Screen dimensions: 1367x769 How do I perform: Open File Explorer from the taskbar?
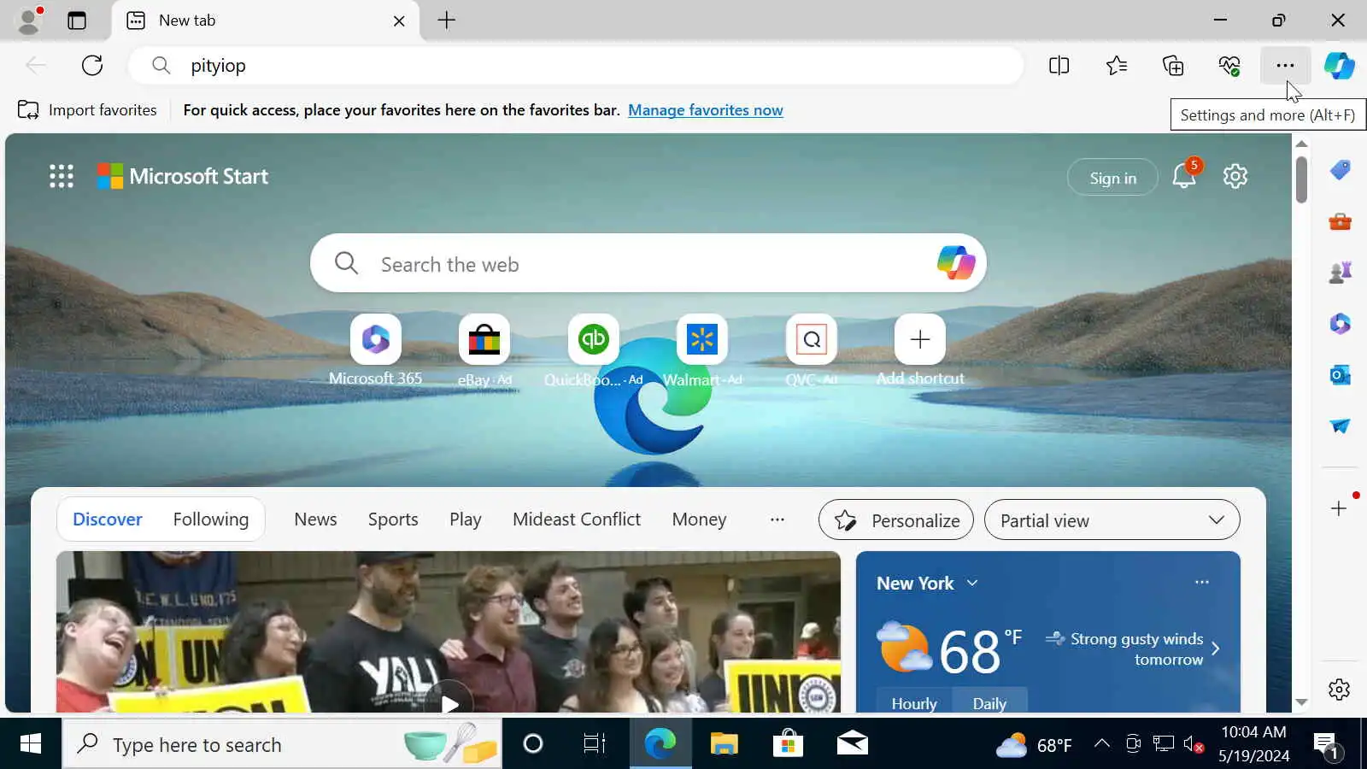coord(724,744)
